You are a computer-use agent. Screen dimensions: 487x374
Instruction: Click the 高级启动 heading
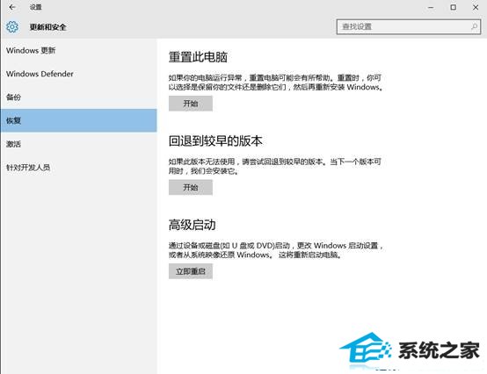(x=193, y=225)
